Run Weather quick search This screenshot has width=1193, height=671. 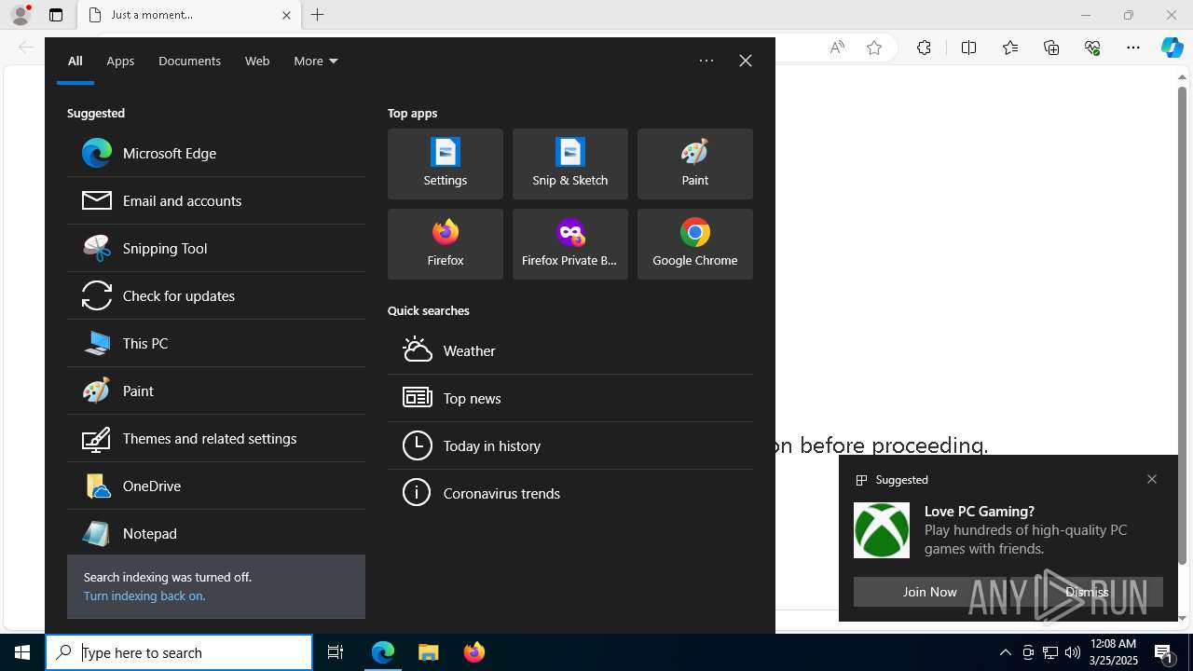coord(570,350)
